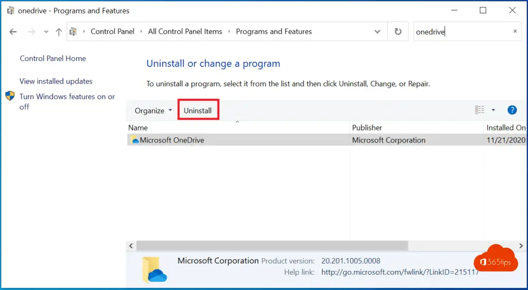Click the Microsoft OneDrive cloud icon in list
528x290 pixels.
coord(135,140)
